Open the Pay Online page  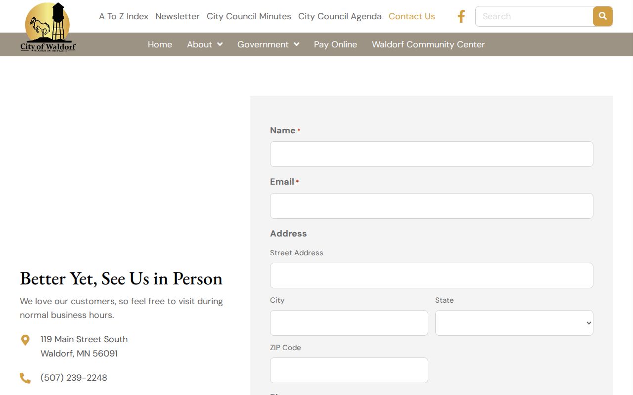[335, 44]
